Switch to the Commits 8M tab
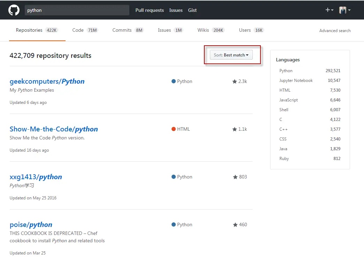This screenshot has width=364, height=259. coord(128,30)
